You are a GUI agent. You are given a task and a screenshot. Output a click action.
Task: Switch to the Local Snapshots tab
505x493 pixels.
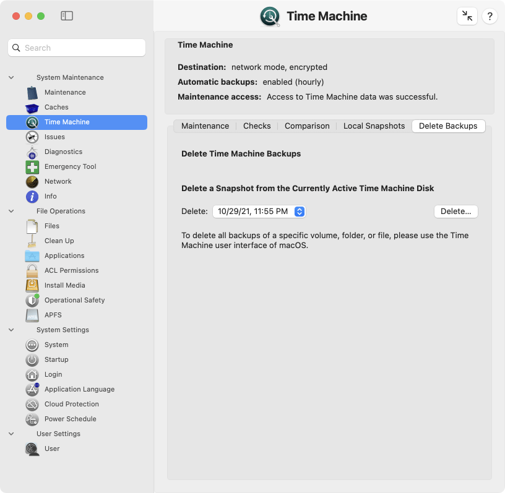pos(374,126)
